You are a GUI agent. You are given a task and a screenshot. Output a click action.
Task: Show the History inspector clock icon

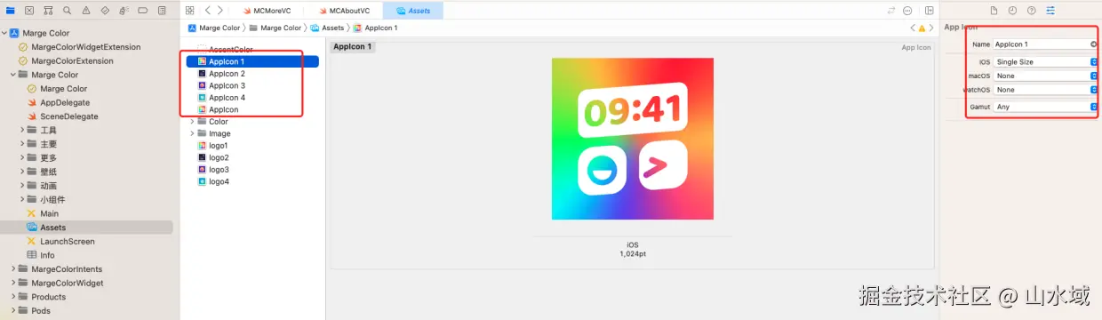click(1013, 11)
